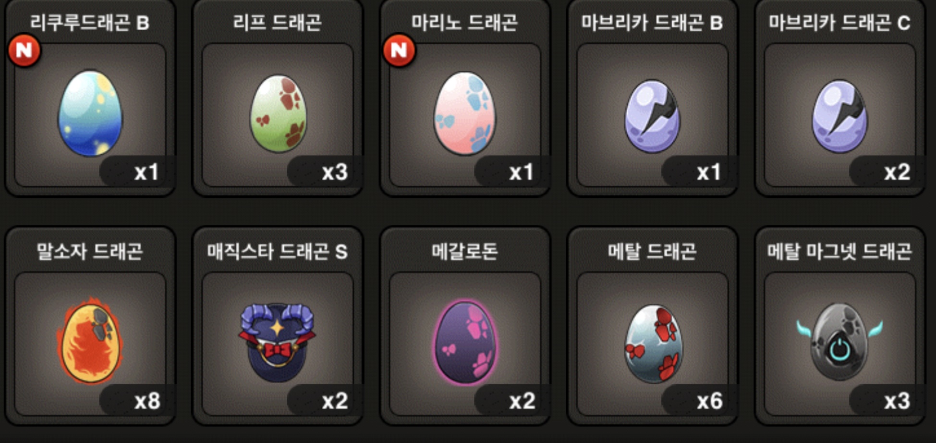Screen dimensions: 936x443
Task: Click the x6 count on 메탈 드래곤
Action: coord(709,401)
